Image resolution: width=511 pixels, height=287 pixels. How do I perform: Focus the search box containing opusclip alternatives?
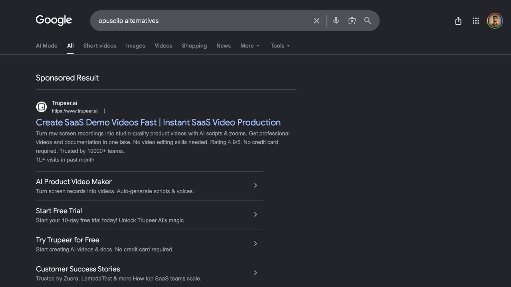(x=235, y=21)
